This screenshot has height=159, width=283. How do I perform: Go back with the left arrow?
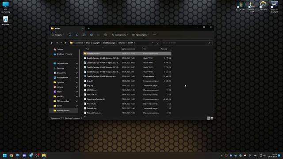click(52, 43)
